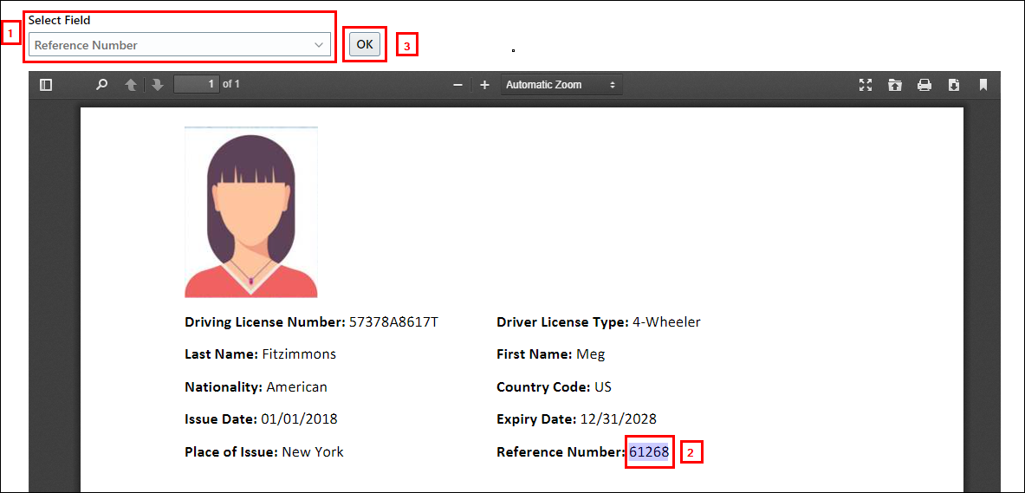Viewport: 1025px width, 493px height.
Task: Click the first name Meg
Action: [x=590, y=354]
